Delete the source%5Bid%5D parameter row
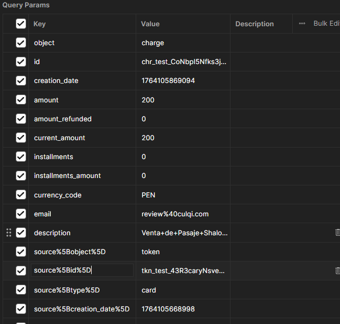Image resolution: width=340 pixels, height=324 pixels. tap(337, 270)
